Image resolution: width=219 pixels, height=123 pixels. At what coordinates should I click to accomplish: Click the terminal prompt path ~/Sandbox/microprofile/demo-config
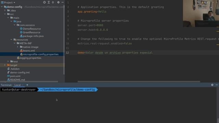(67, 90)
